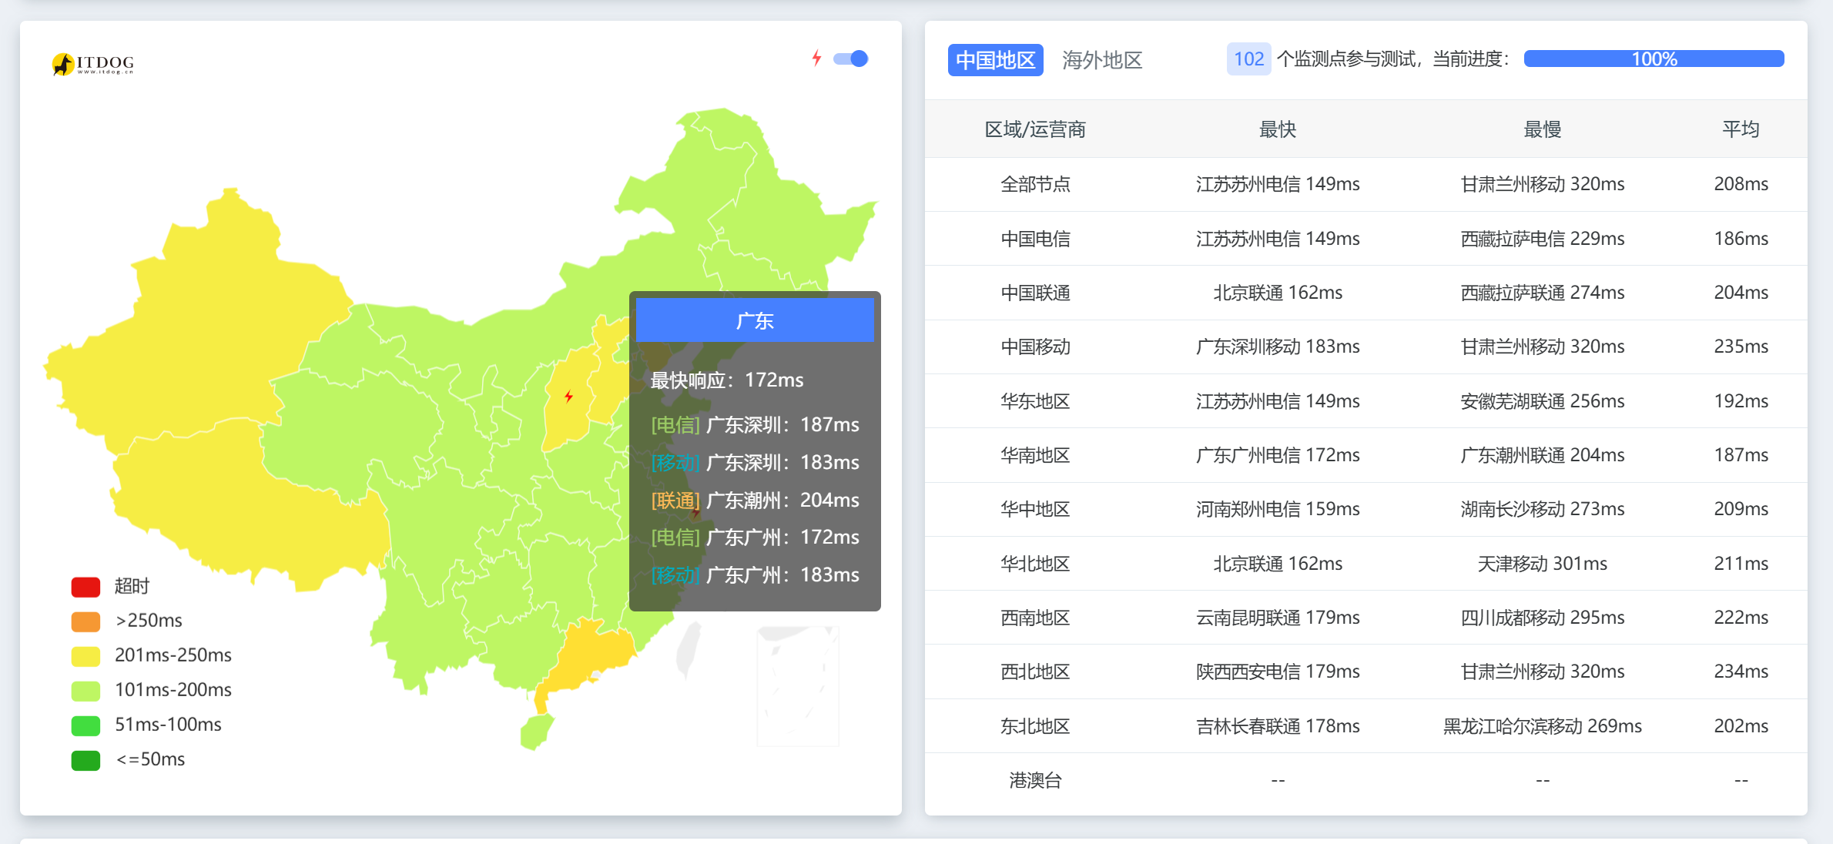Click the 区域/运营商 column header
This screenshot has height=844, width=1833.
click(1035, 129)
